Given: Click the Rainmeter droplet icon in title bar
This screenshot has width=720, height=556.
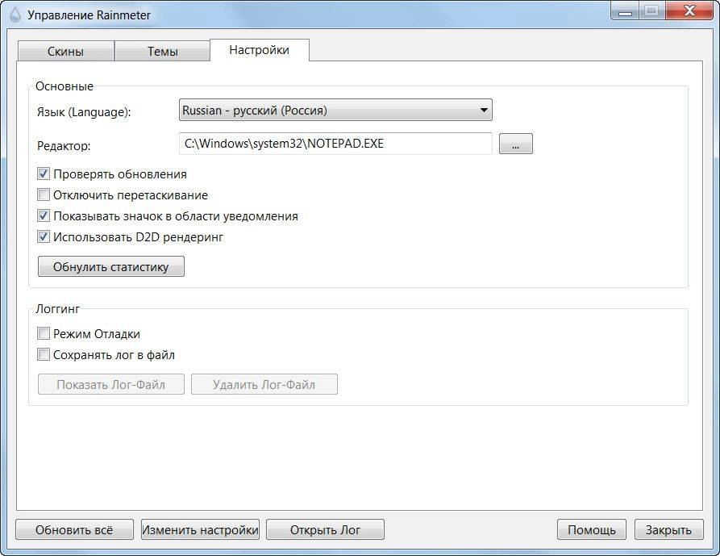Looking at the screenshot, I should 15,15.
